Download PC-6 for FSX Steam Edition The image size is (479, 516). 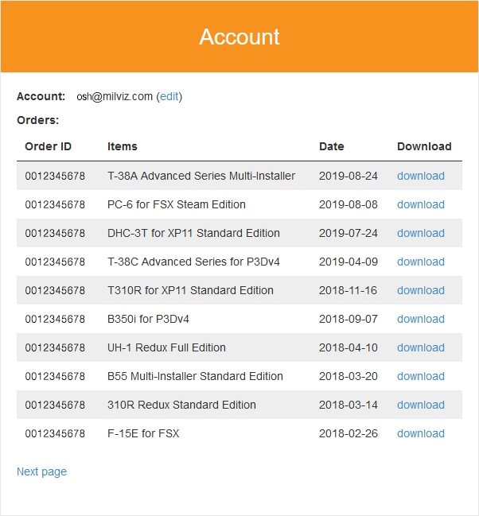click(420, 204)
